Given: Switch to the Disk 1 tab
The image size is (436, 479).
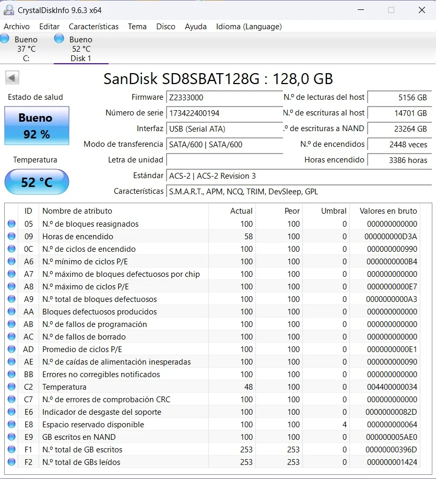Looking at the screenshot, I should coord(81,49).
